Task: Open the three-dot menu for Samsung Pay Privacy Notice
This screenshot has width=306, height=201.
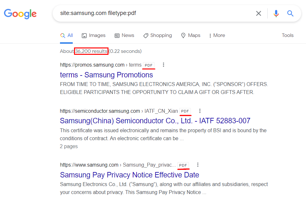Action: pyautogui.click(x=198, y=165)
